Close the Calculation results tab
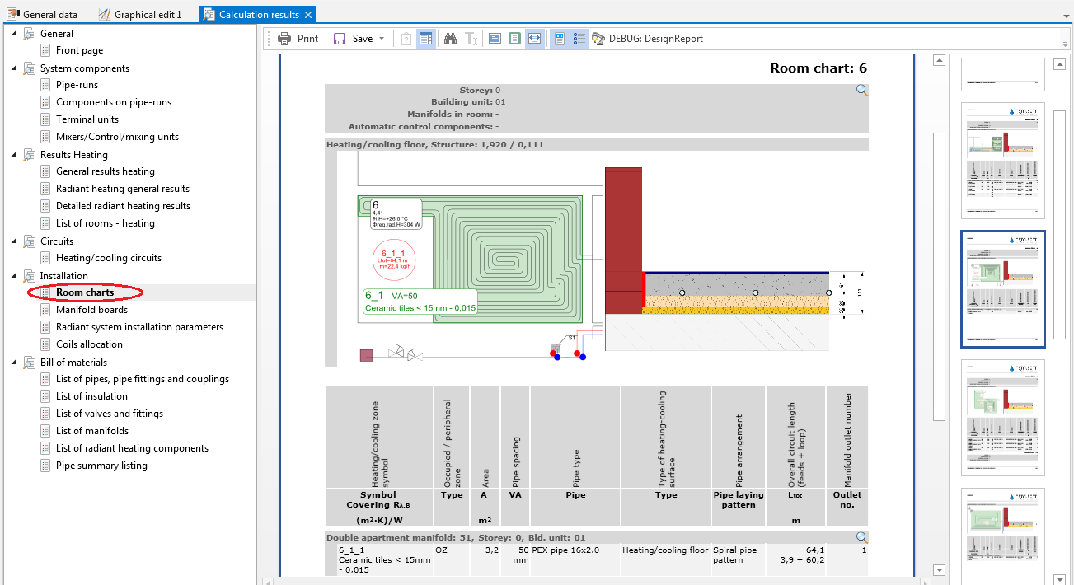This screenshot has height=585, width=1074. coord(308,15)
